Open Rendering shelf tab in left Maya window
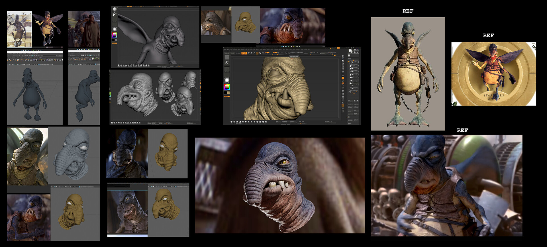 tap(30, 58)
